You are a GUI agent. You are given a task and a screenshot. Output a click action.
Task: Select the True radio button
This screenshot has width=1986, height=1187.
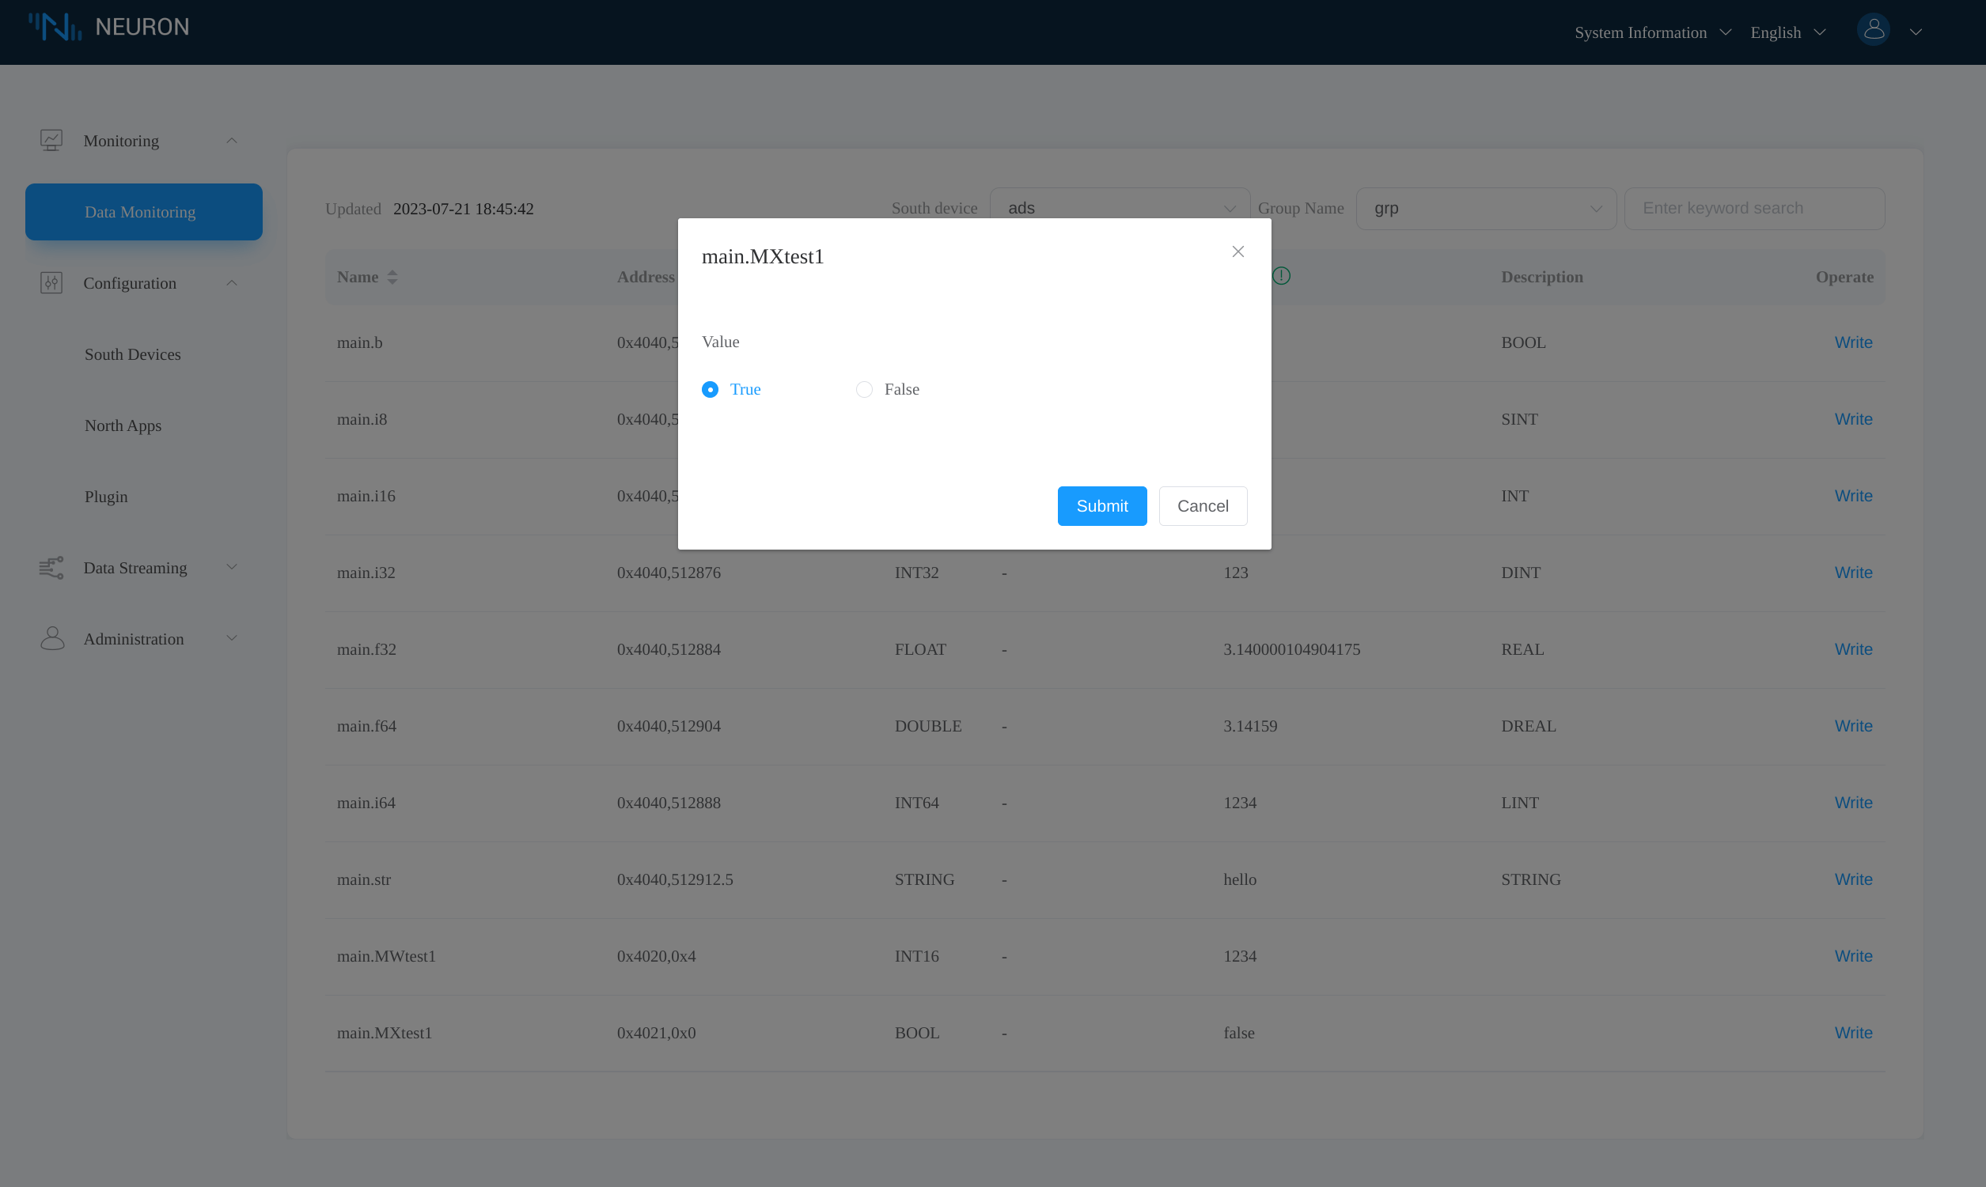click(710, 390)
